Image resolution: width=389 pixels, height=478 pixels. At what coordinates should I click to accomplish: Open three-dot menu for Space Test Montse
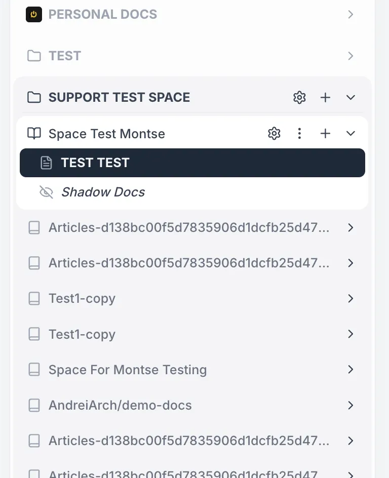tap(299, 134)
